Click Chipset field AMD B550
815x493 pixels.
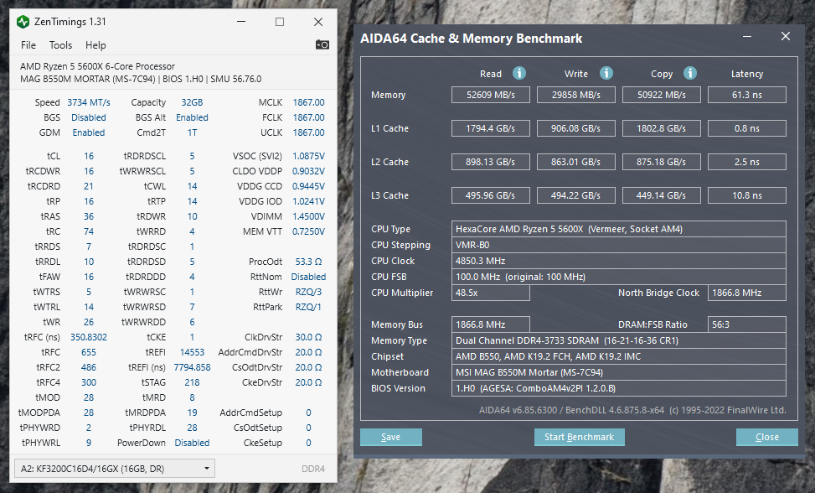618,356
